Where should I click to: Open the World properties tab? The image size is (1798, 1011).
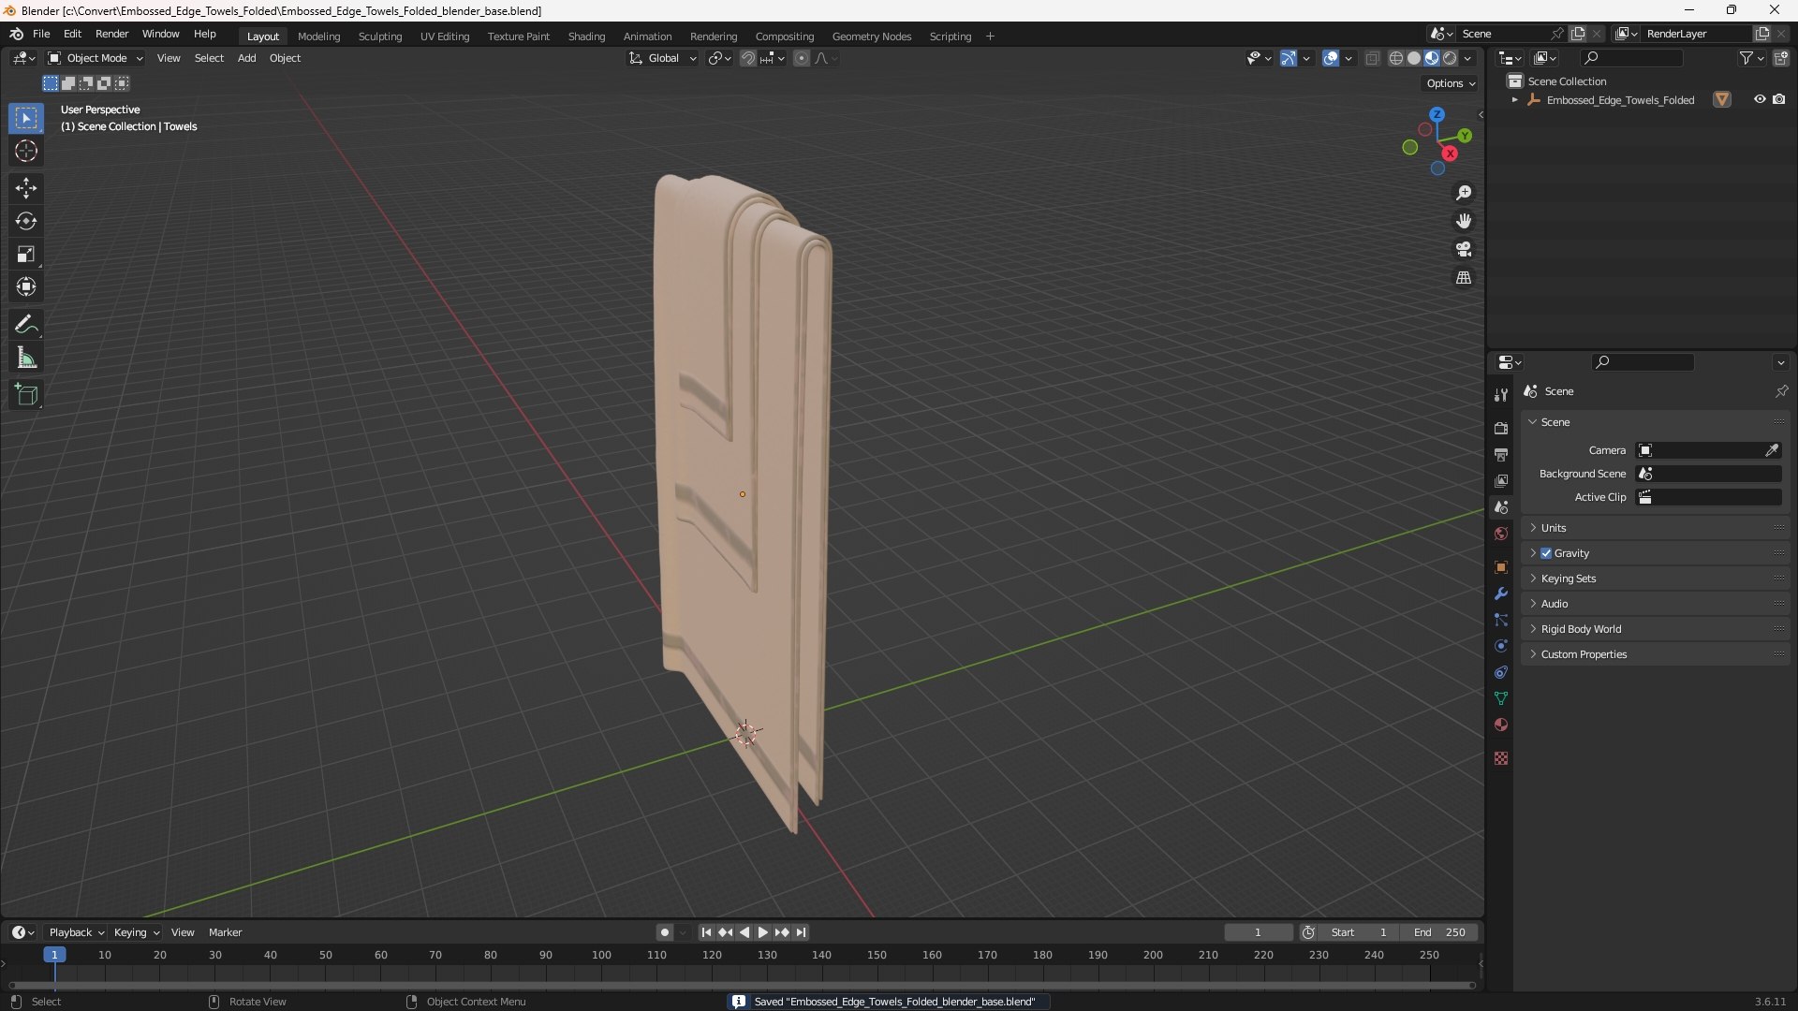[x=1501, y=534]
